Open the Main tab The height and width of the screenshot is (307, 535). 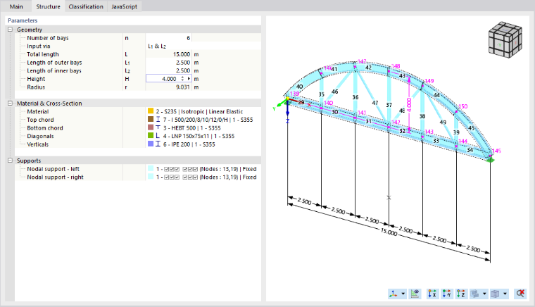[x=16, y=6]
